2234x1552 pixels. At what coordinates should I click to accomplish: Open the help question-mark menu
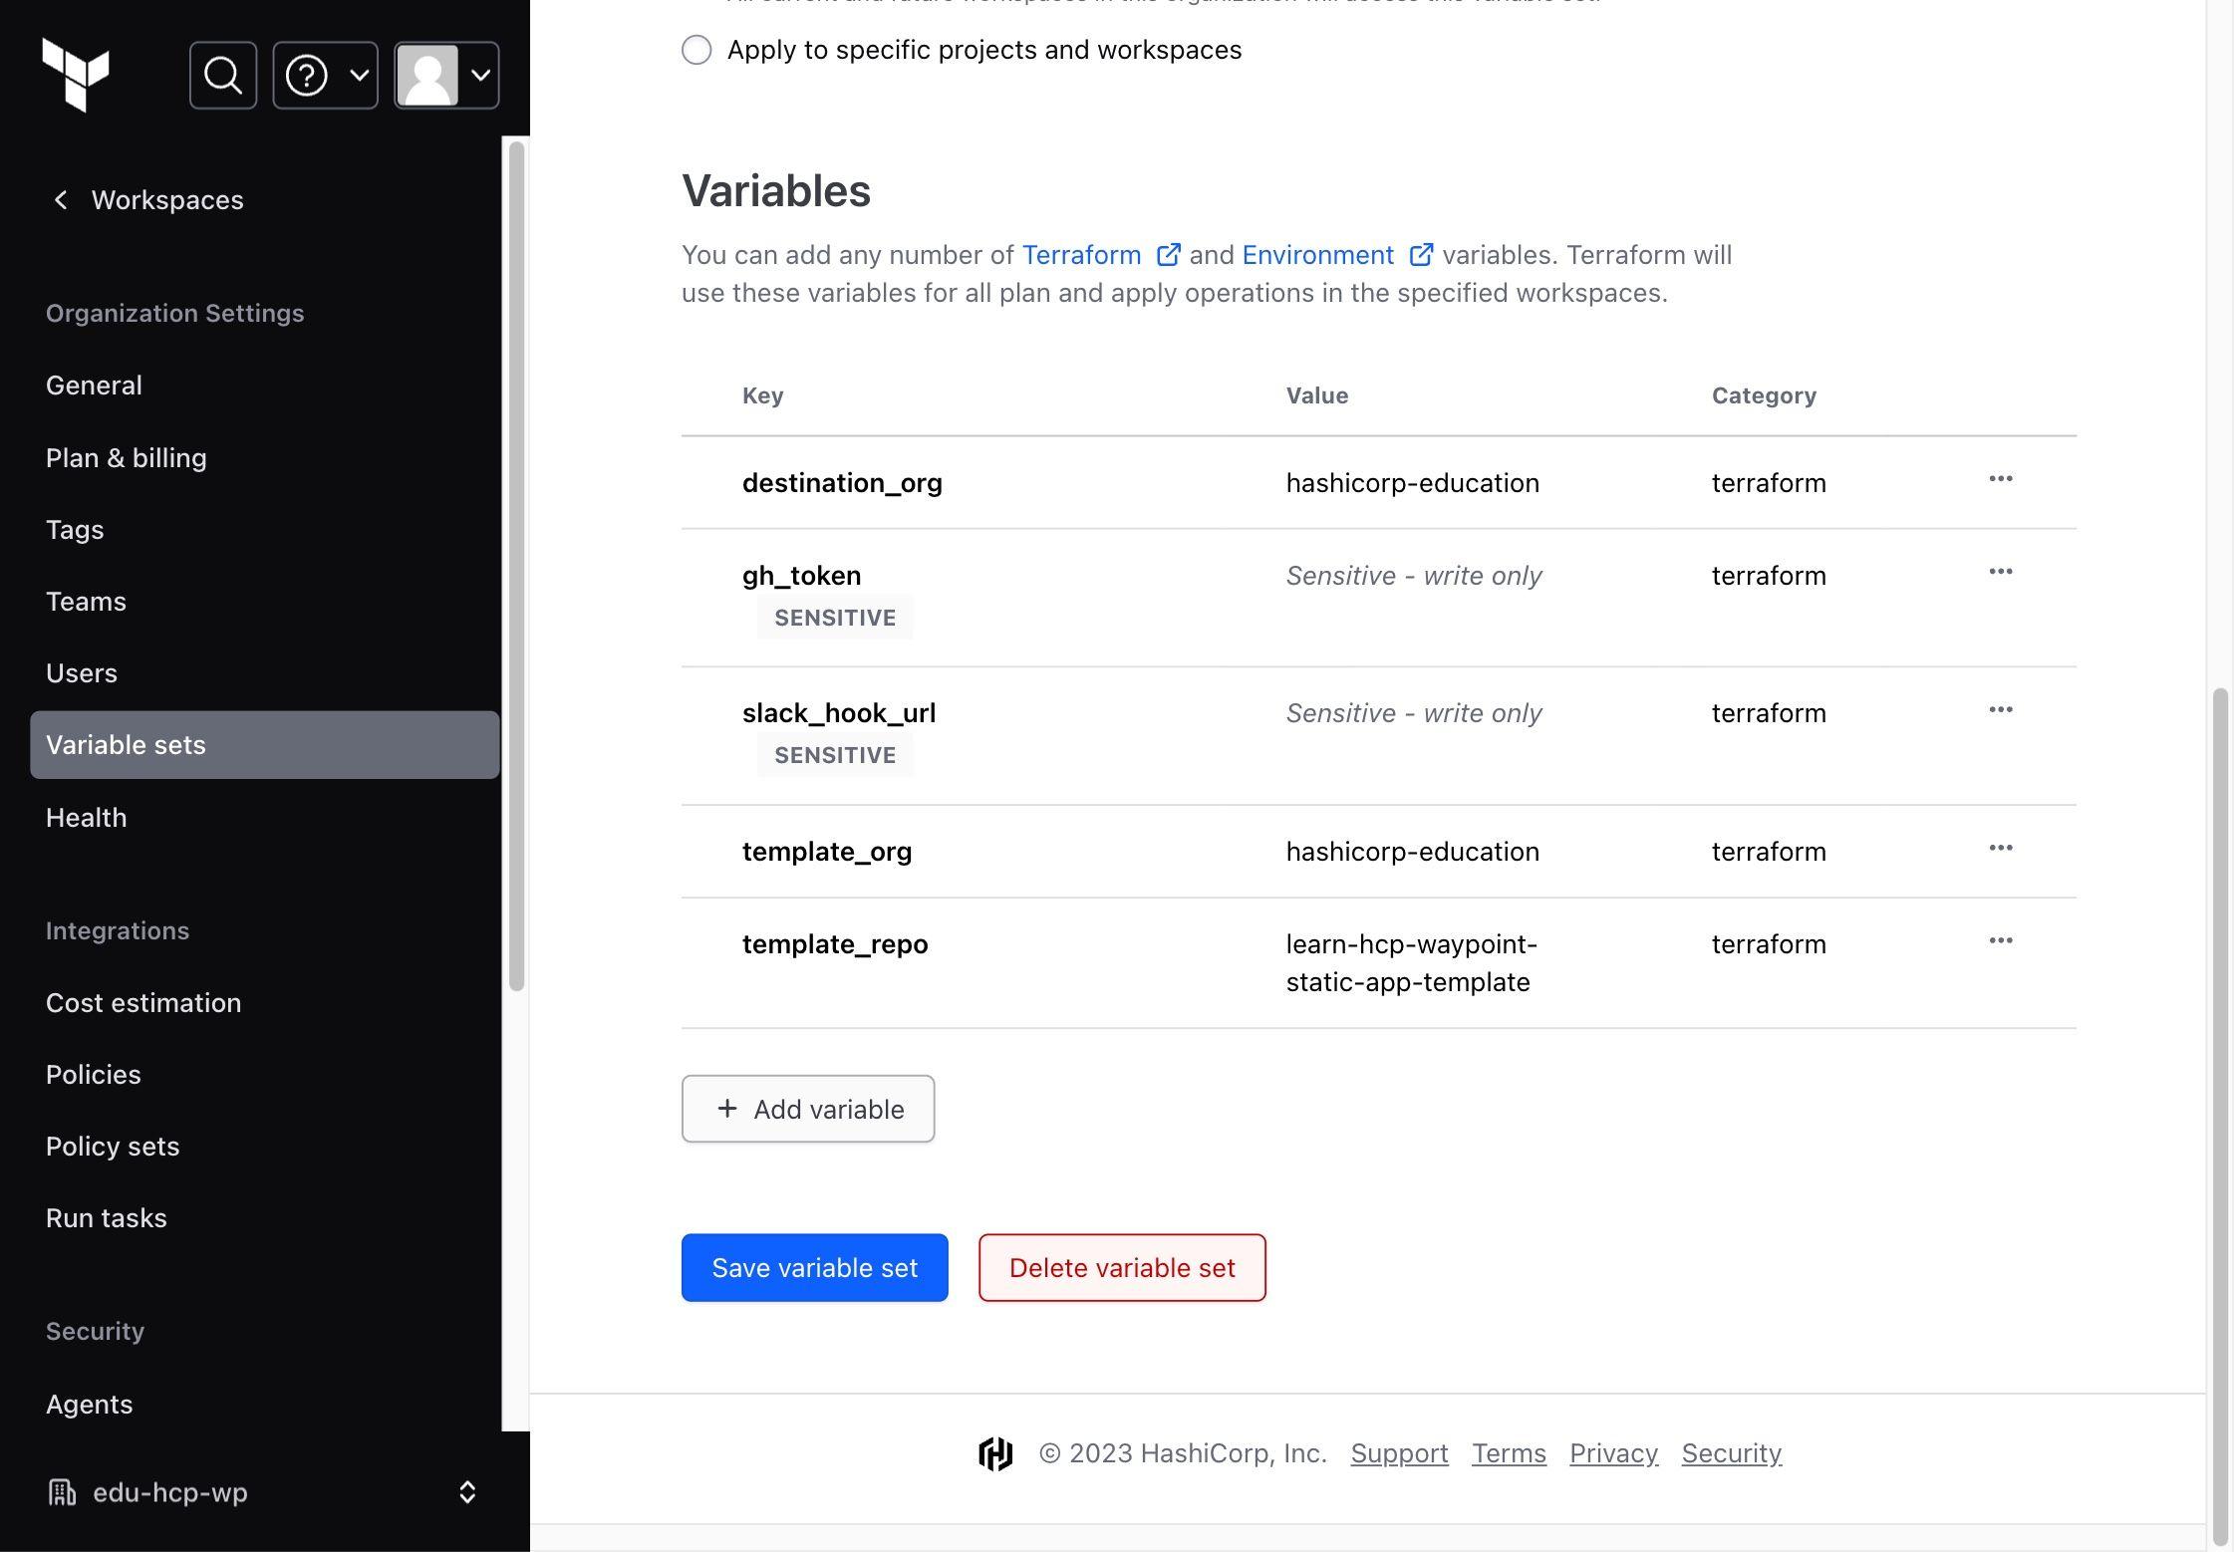coord(326,75)
